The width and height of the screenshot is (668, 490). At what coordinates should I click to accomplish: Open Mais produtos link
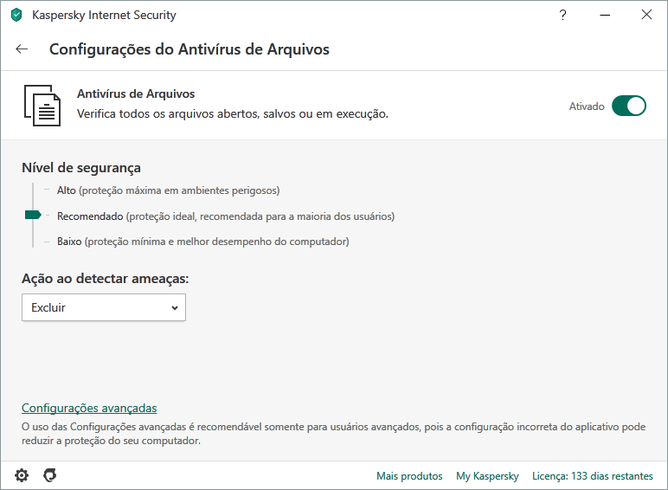click(409, 476)
